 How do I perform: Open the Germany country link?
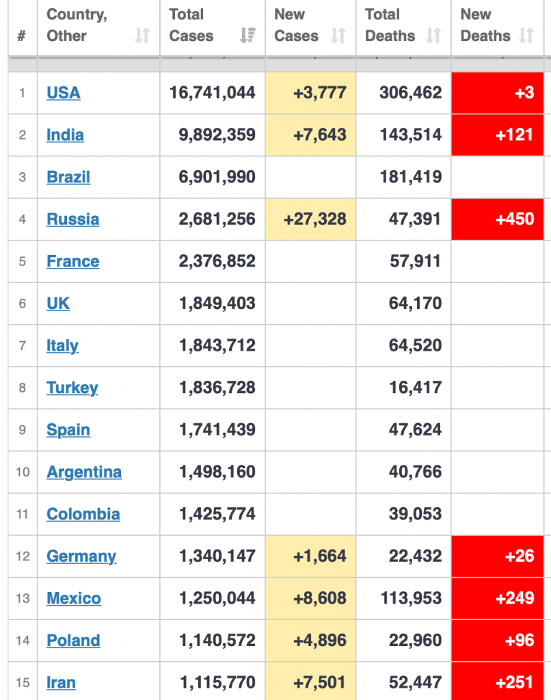81,556
